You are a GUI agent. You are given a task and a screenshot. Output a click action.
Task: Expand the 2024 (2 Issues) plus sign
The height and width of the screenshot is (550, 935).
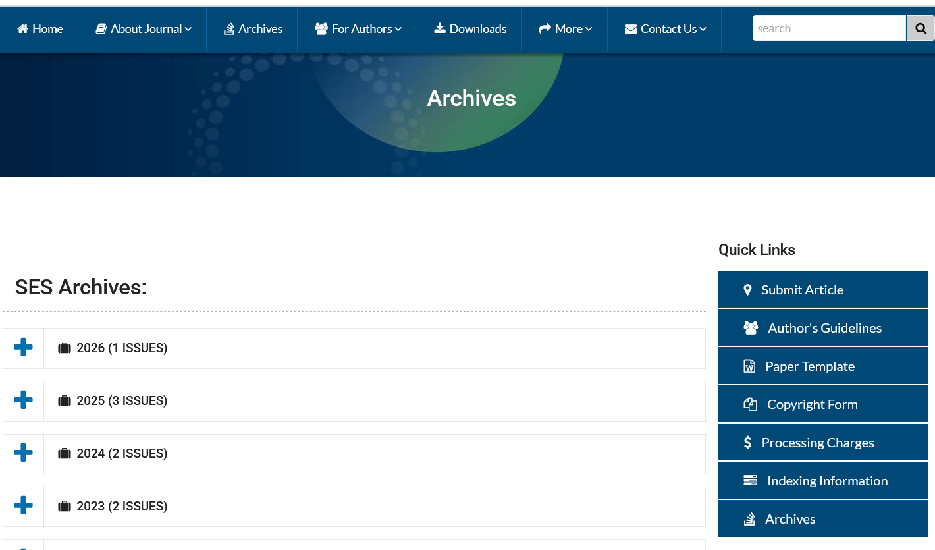pyautogui.click(x=23, y=453)
